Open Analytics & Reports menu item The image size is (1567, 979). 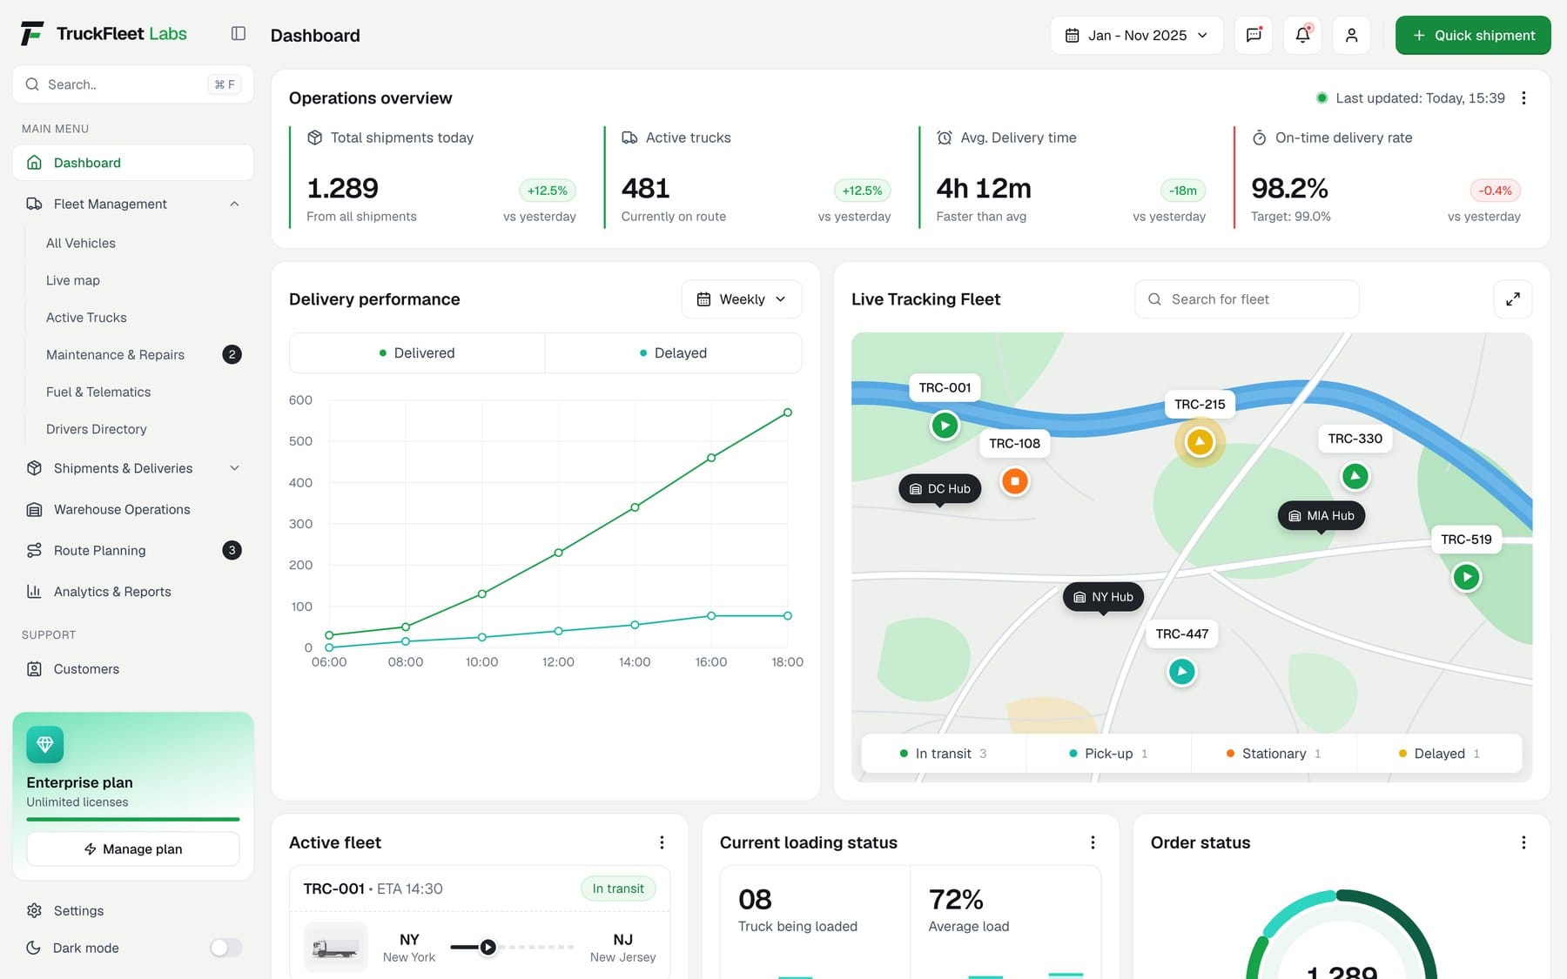coord(133,591)
